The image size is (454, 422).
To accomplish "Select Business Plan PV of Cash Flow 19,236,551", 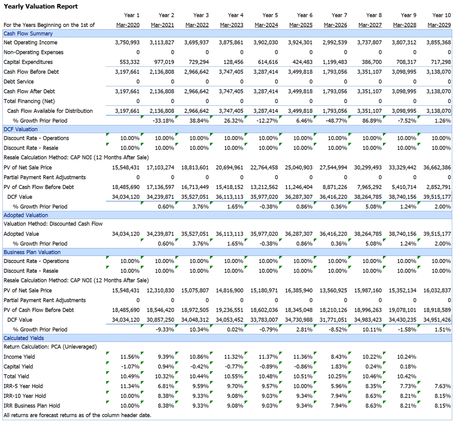I will click(x=230, y=310).
